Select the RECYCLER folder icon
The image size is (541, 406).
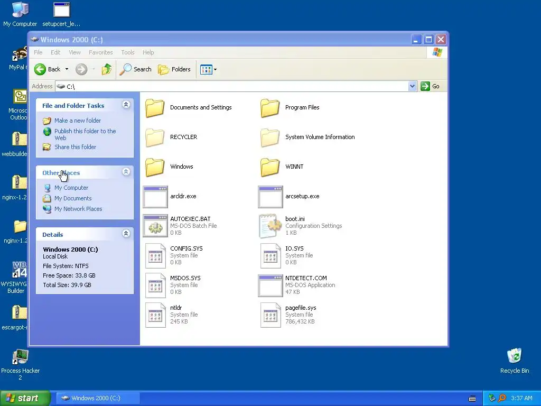pos(155,137)
